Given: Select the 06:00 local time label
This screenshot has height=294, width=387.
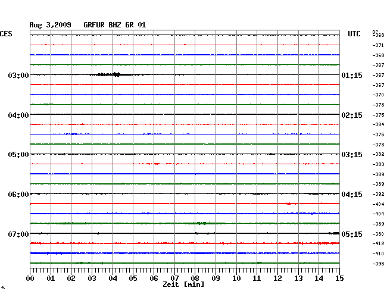Looking at the screenshot, I should pos(18,195).
